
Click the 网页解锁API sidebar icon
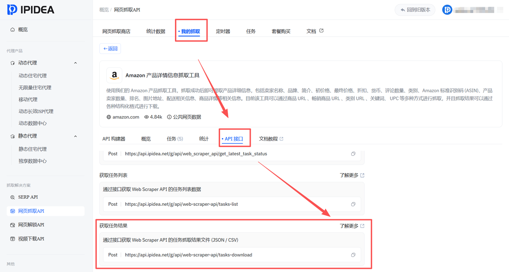13,225
